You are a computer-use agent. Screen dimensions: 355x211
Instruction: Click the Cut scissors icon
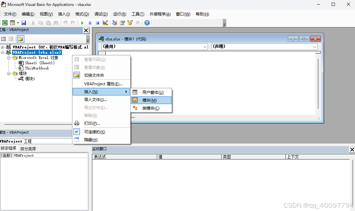pyautogui.click(x=33, y=23)
